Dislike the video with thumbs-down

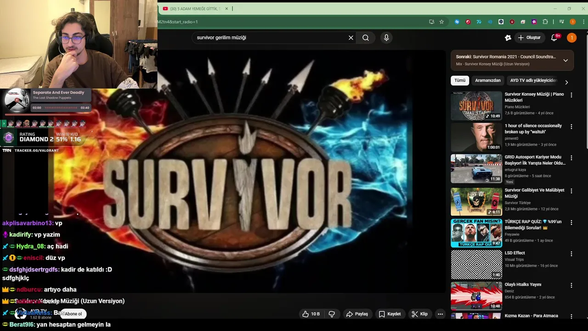click(332, 314)
